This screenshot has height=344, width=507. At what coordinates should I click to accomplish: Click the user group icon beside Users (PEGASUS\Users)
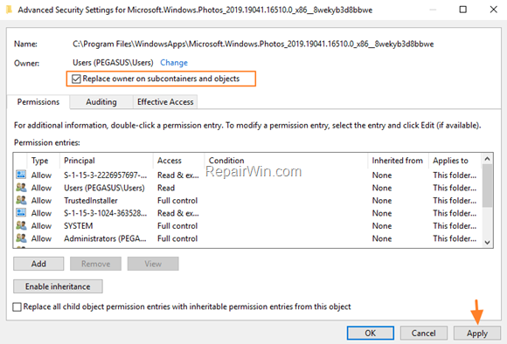pyautogui.click(x=21, y=188)
